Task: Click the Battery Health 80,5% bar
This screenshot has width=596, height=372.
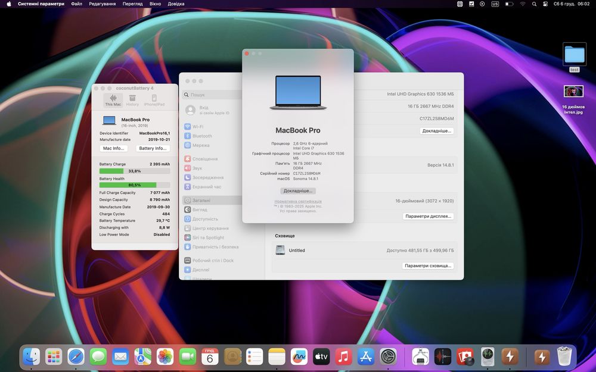Action: click(x=135, y=185)
